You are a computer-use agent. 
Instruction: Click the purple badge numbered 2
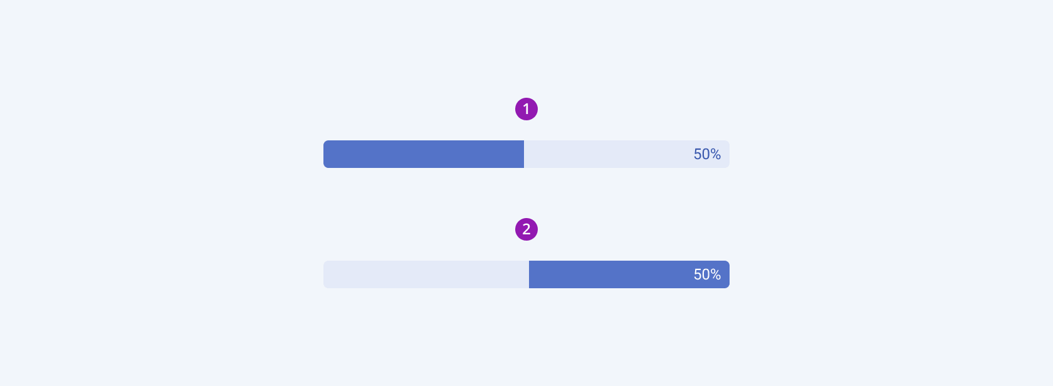(x=526, y=229)
